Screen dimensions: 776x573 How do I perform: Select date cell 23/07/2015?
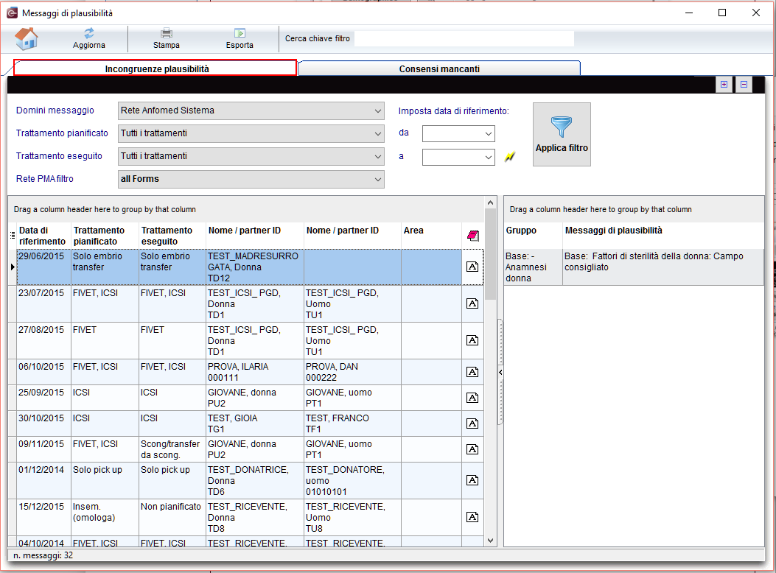pos(44,303)
